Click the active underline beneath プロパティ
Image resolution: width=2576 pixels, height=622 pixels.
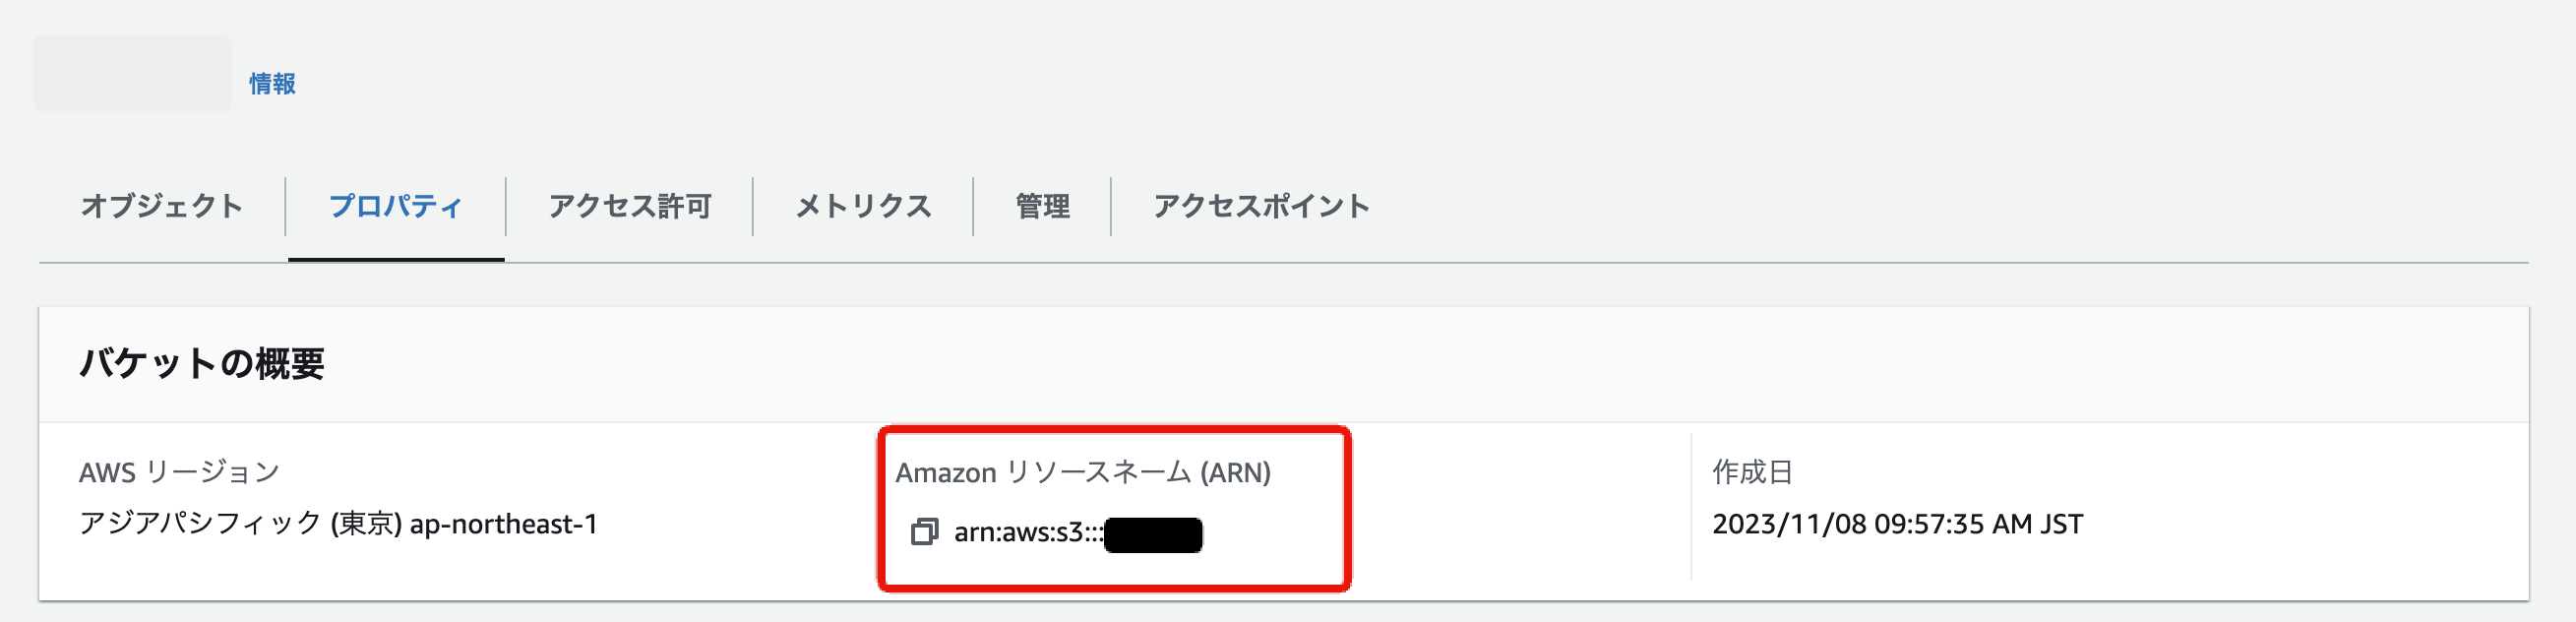coord(396,259)
